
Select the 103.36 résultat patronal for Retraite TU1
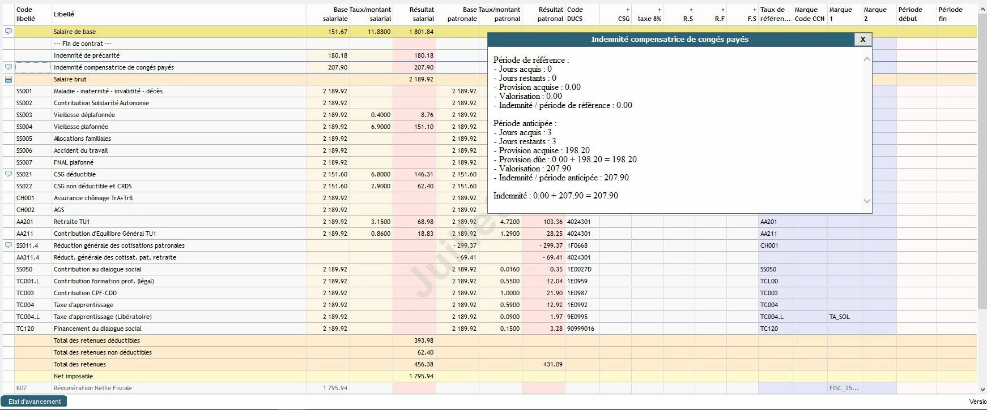[553, 222]
